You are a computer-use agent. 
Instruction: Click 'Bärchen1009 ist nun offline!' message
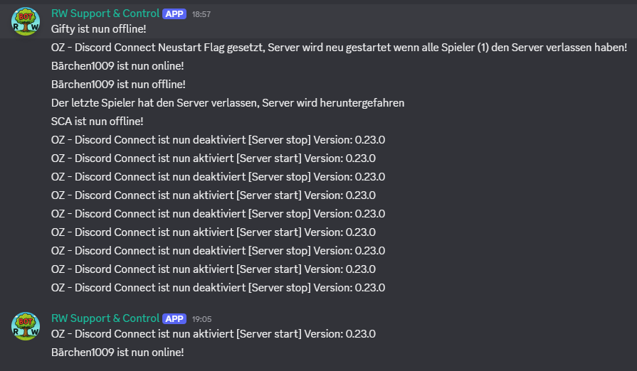coord(118,85)
